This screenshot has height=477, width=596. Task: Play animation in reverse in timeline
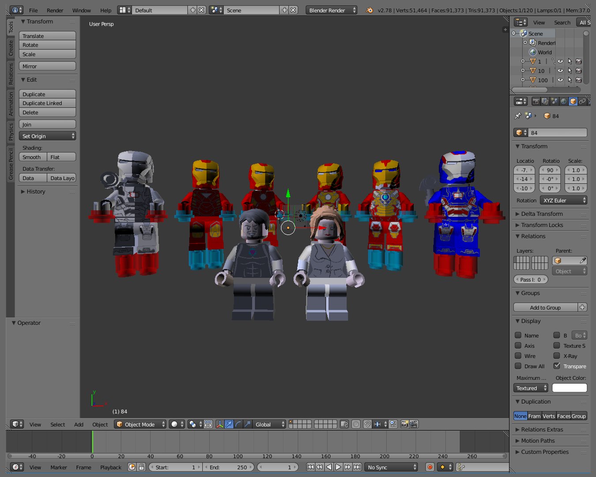point(329,467)
